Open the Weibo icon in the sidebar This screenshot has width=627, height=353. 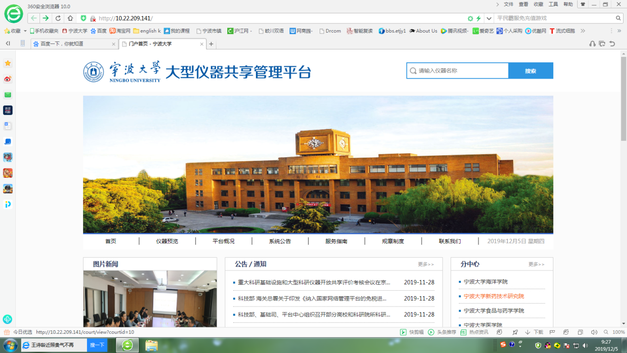8,79
